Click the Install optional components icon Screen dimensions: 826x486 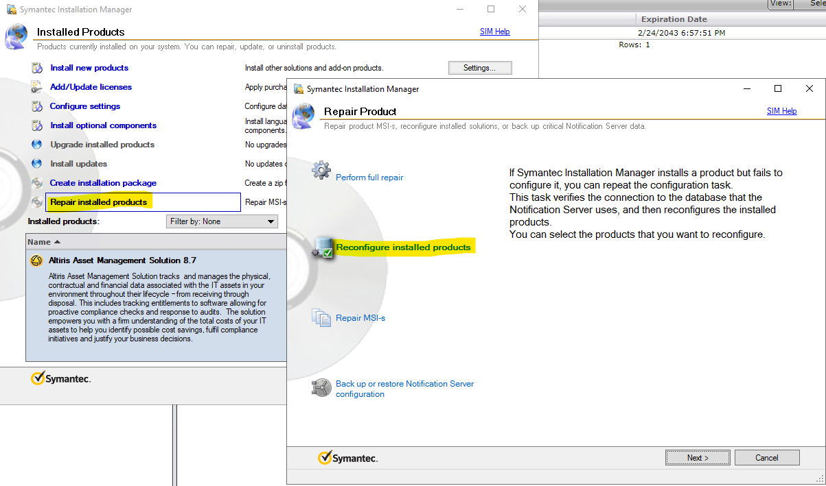[x=37, y=125]
